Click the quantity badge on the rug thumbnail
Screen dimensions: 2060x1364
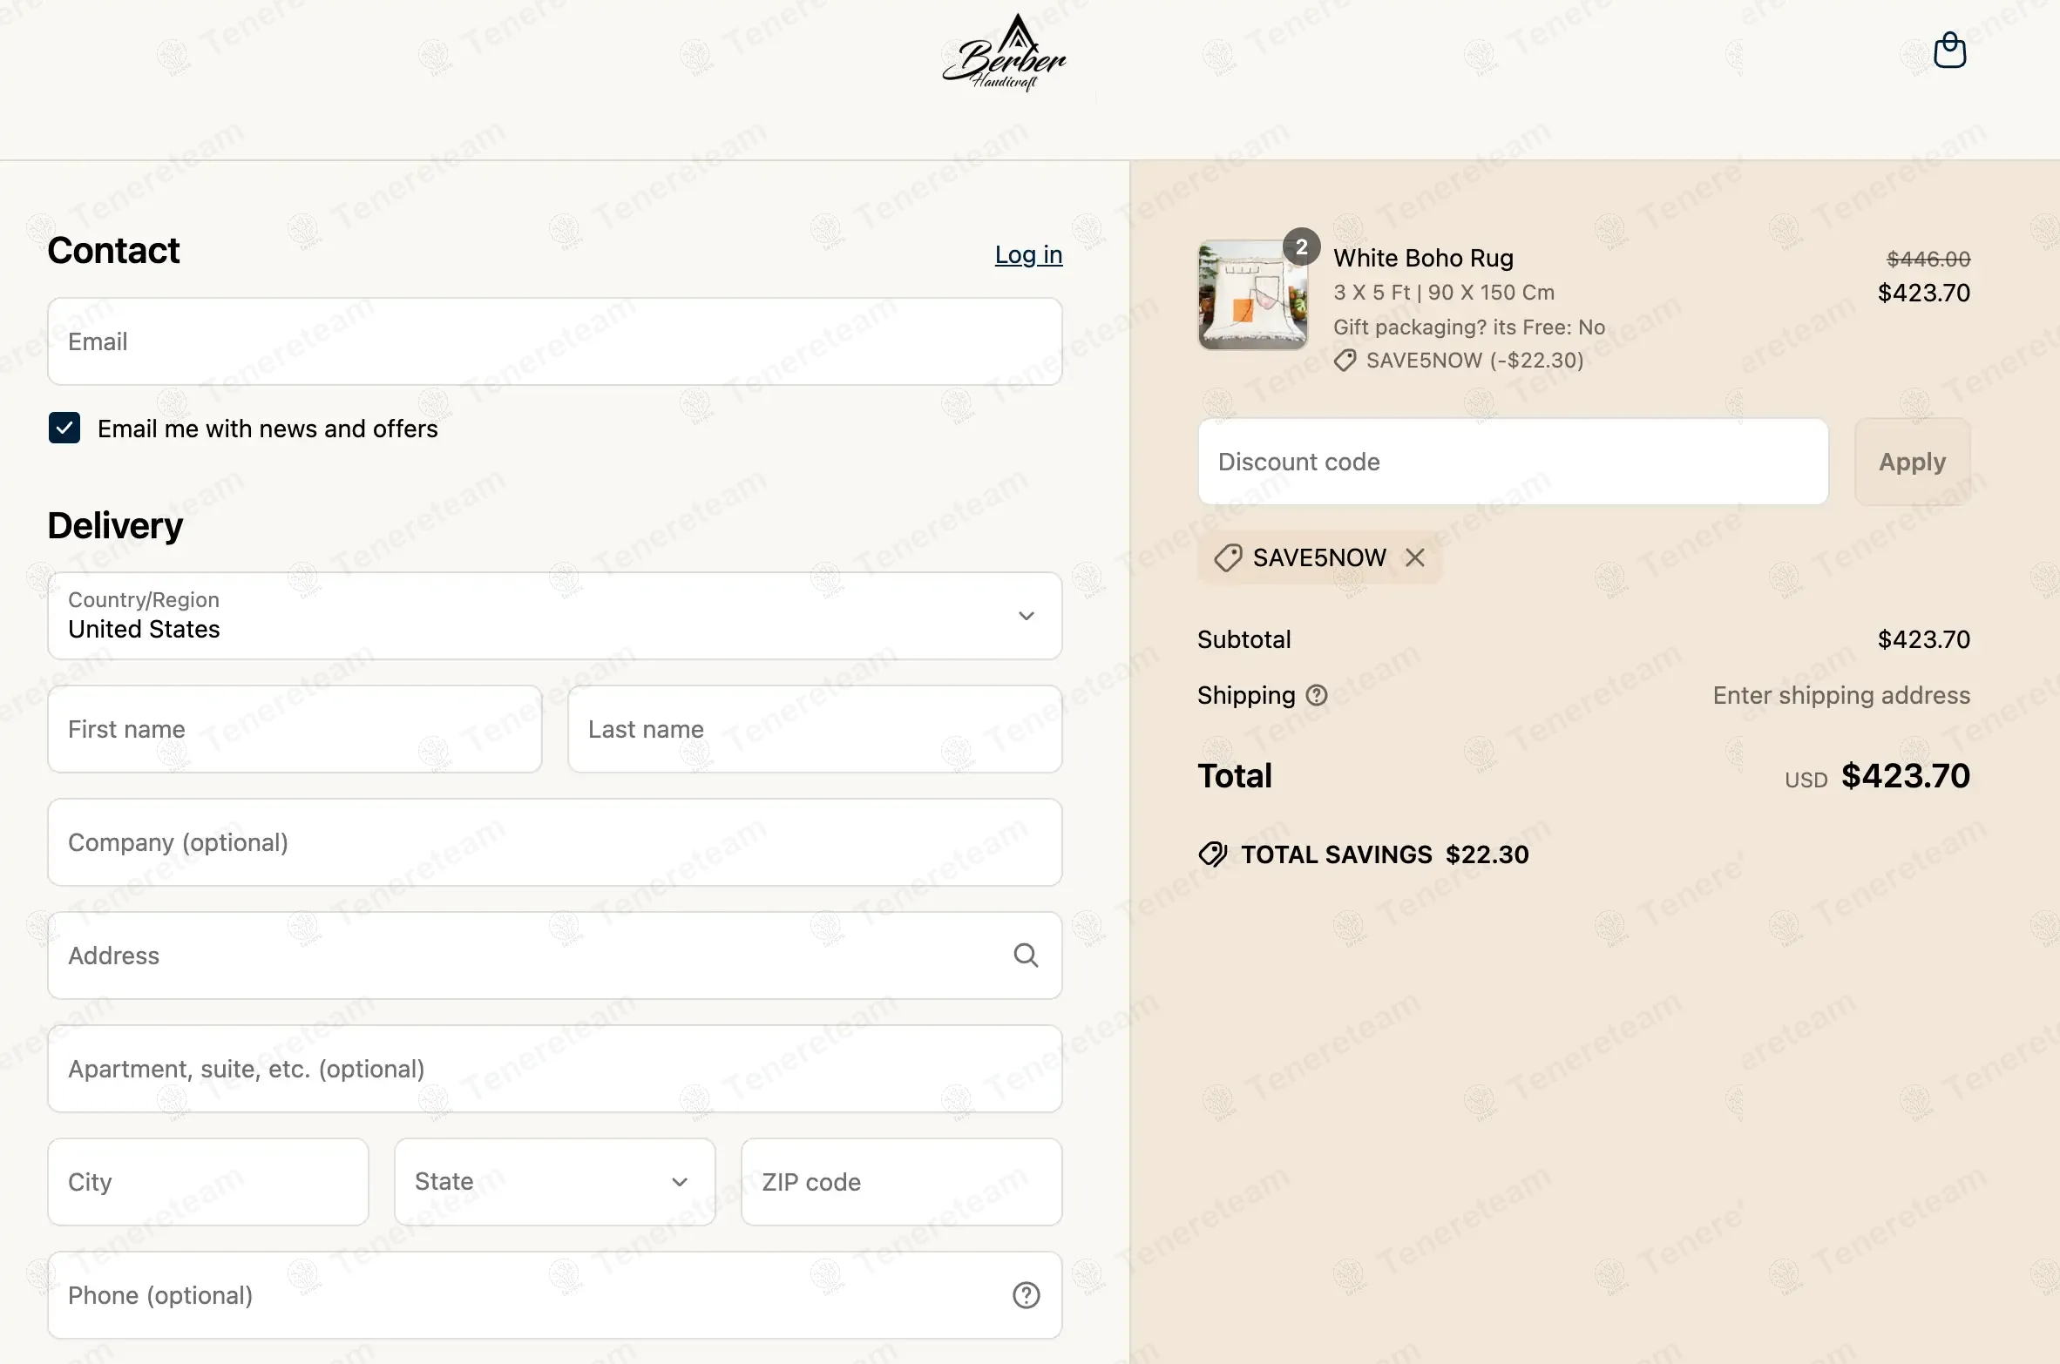[x=1301, y=247]
